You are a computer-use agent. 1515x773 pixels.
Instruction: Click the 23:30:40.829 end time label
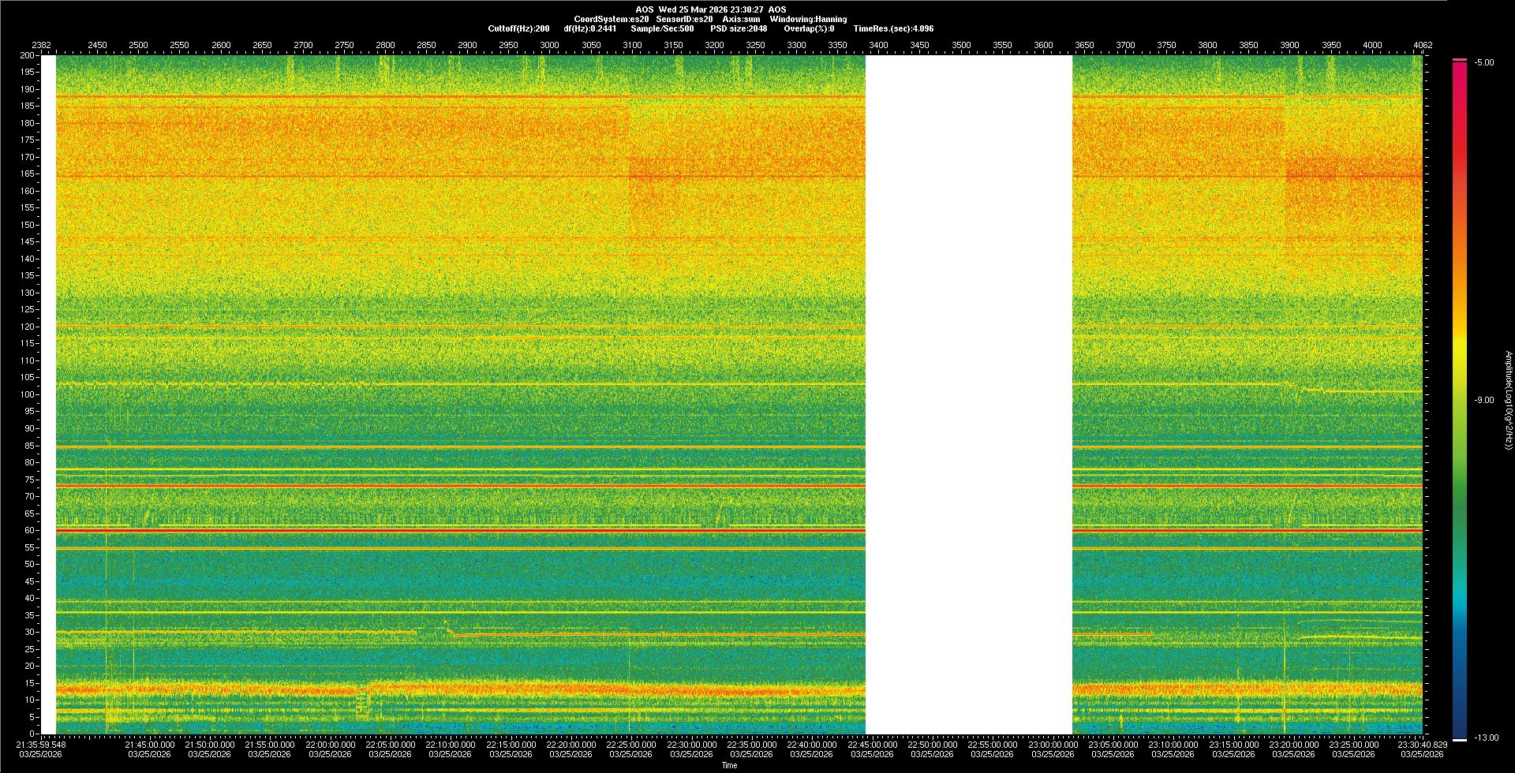tap(1421, 745)
